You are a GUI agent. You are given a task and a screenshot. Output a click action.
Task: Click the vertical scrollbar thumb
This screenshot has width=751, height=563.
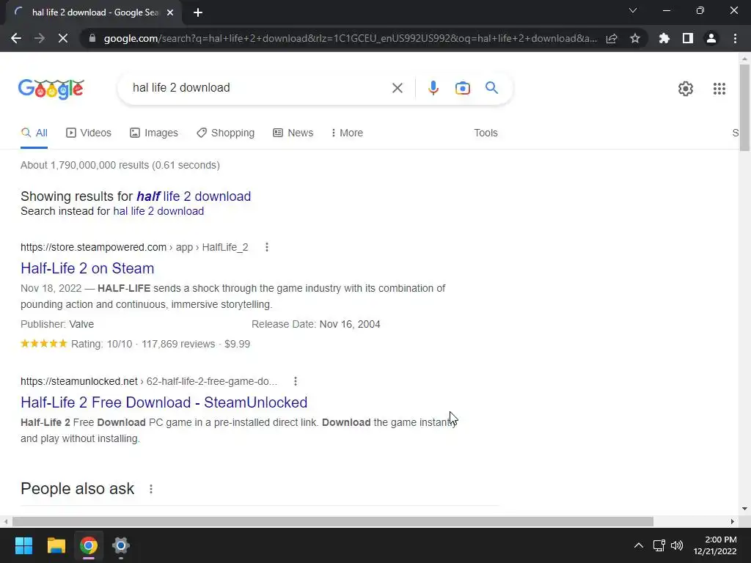[744, 108]
